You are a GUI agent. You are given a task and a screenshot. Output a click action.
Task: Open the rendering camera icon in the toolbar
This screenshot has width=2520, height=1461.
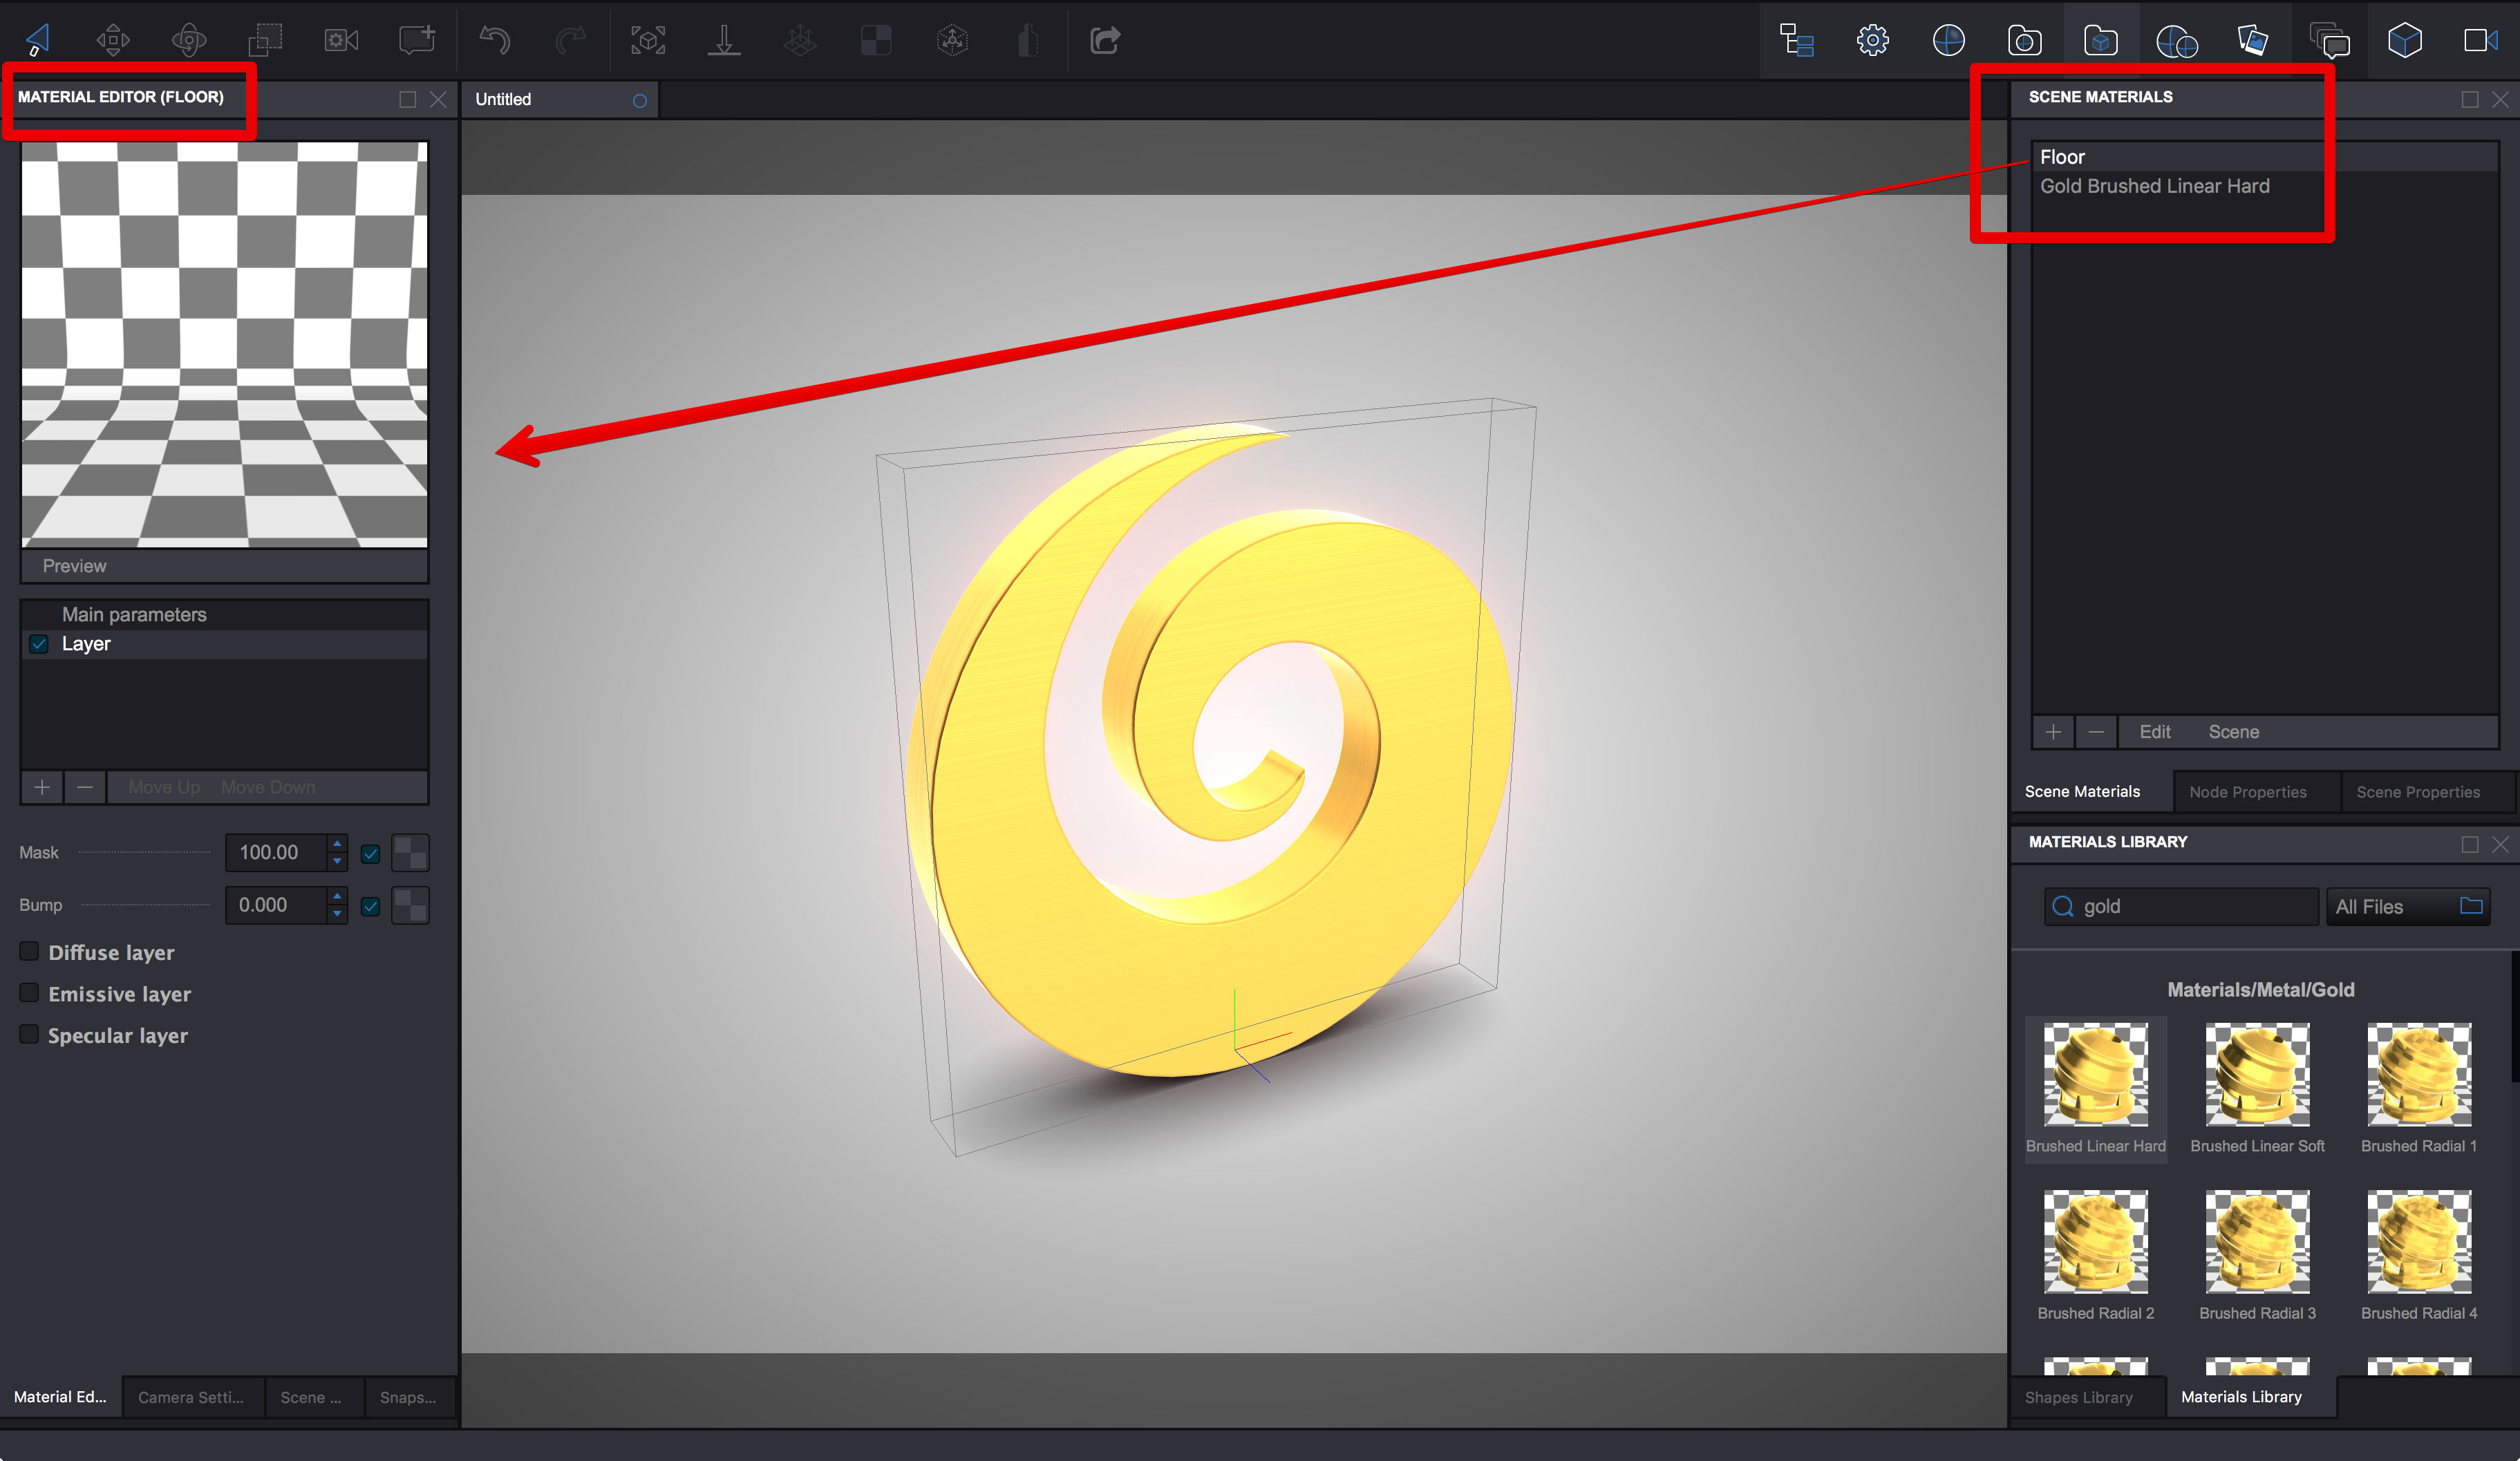tap(339, 40)
